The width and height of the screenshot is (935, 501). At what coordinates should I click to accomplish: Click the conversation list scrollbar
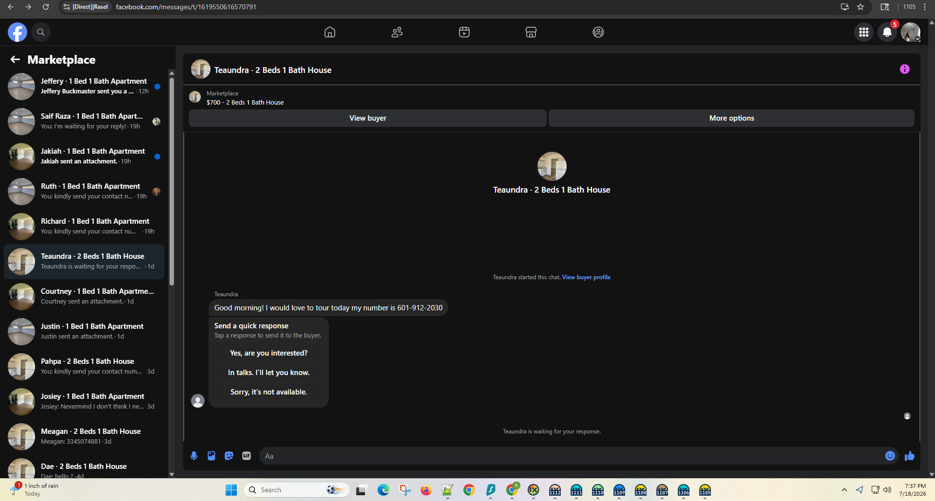point(172,181)
